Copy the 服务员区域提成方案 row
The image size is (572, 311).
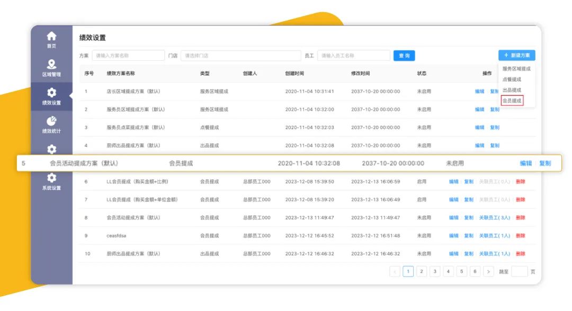click(x=495, y=109)
